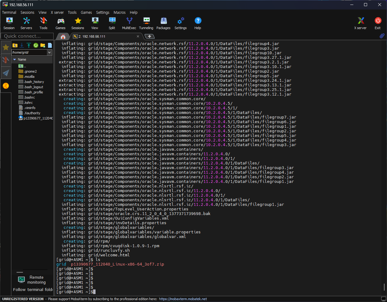This screenshot has height=302, width=387.
Task: Open the Macros menu
Action: tap(119, 13)
